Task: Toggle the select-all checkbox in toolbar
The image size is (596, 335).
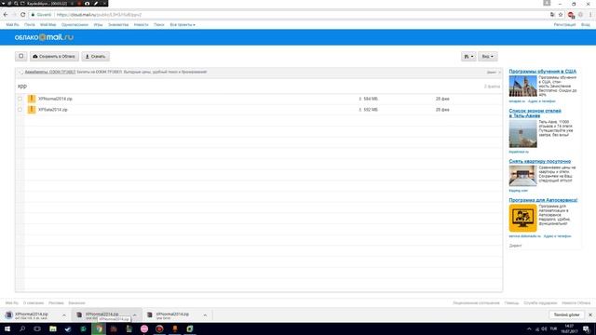Action: pyautogui.click(x=20, y=56)
